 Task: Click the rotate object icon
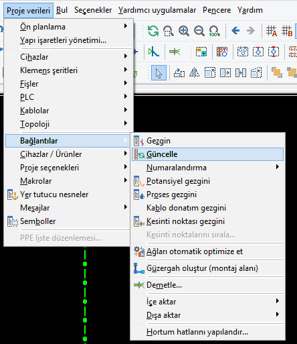tap(179, 73)
